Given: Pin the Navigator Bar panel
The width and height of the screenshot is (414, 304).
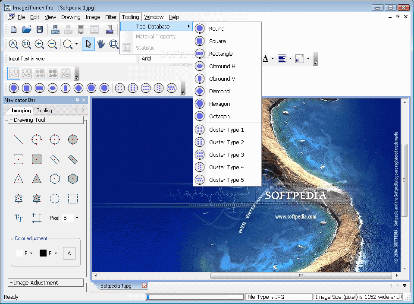Looking at the screenshot, I should click(x=77, y=100).
